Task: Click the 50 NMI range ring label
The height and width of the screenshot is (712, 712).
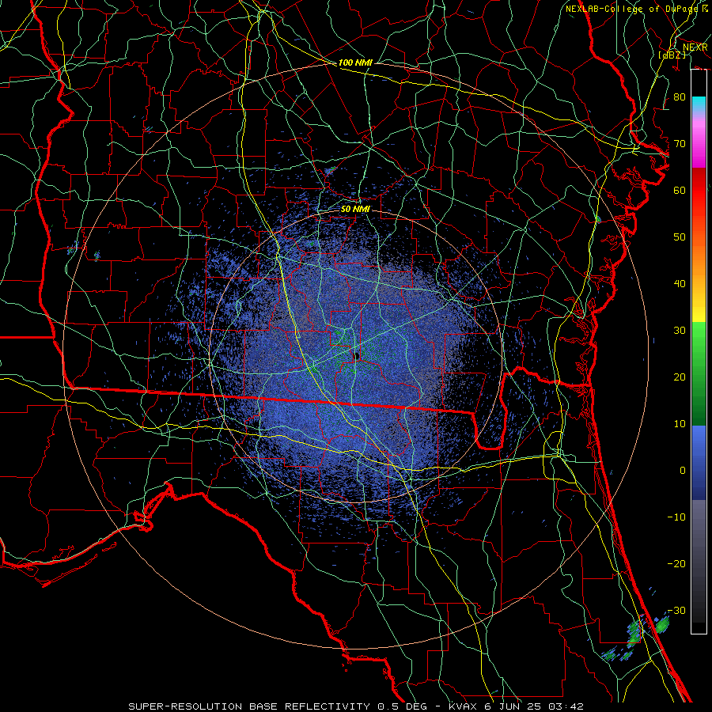Action: 355,210
